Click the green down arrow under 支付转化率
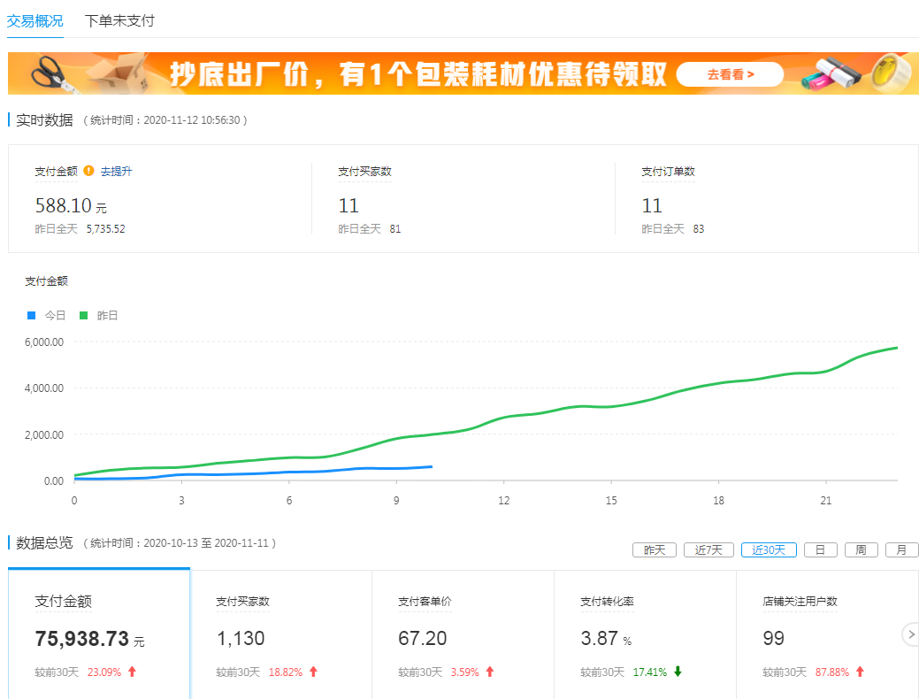This screenshot has width=919, height=699. click(x=678, y=672)
